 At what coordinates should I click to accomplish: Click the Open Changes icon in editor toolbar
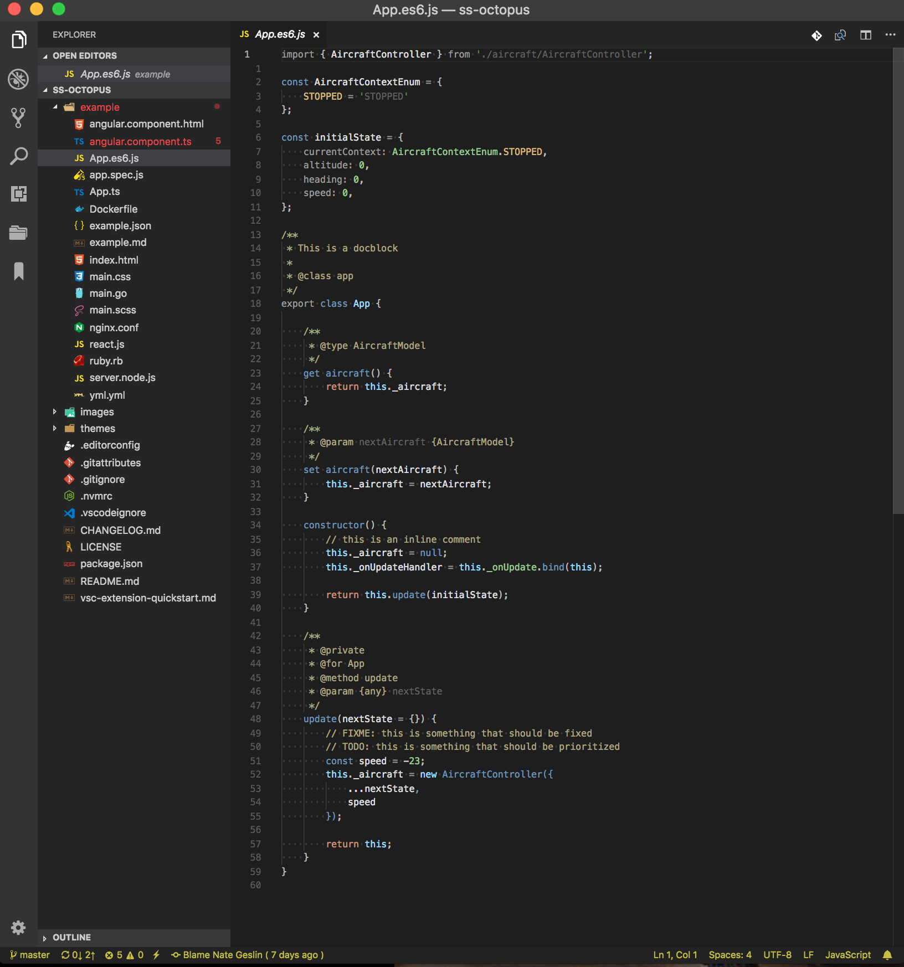click(840, 35)
